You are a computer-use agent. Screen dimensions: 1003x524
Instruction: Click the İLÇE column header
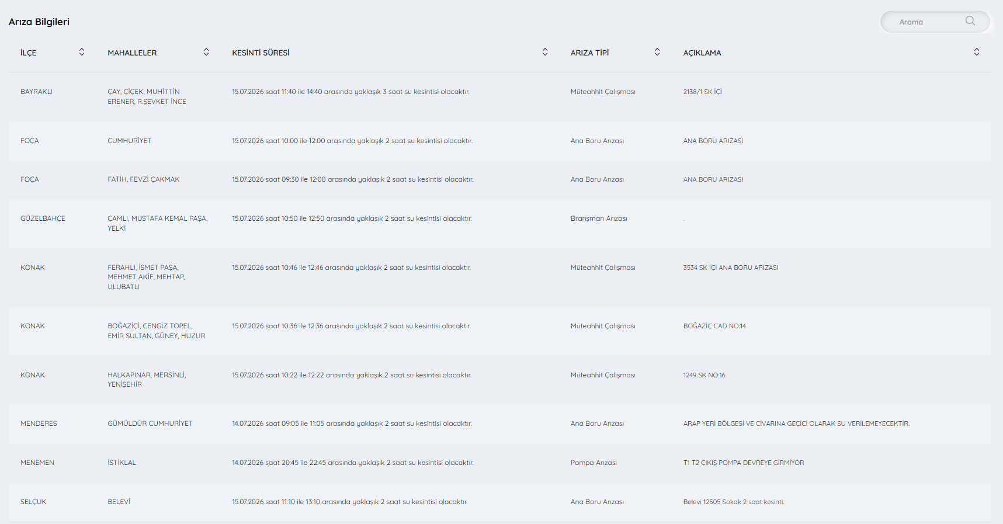click(x=29, y=53)
